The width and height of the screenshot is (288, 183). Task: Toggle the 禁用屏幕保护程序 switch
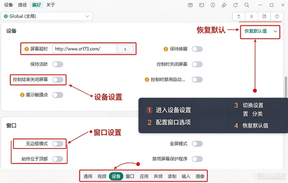197,159
